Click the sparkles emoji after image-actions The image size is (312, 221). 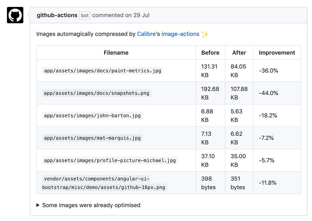(205, 34)
